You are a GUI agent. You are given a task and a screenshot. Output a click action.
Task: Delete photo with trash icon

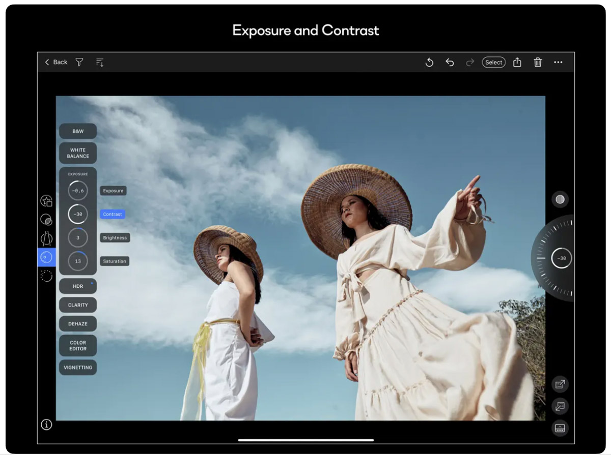coord(538,62)
